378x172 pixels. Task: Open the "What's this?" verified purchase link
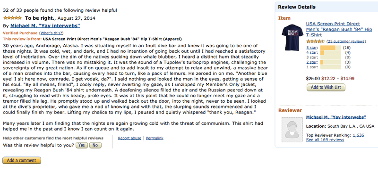(x=52, y=33)
